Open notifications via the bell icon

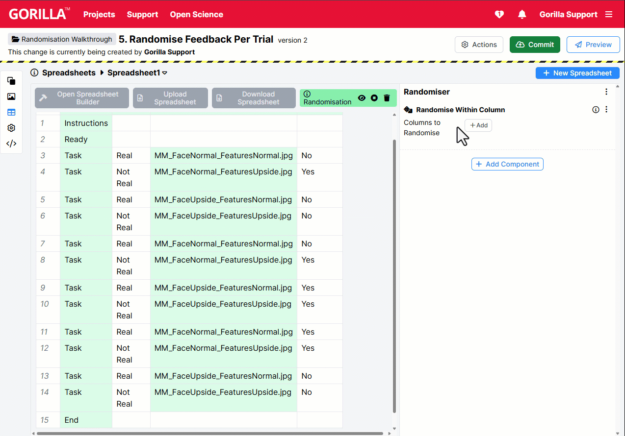tap(522, 14)
